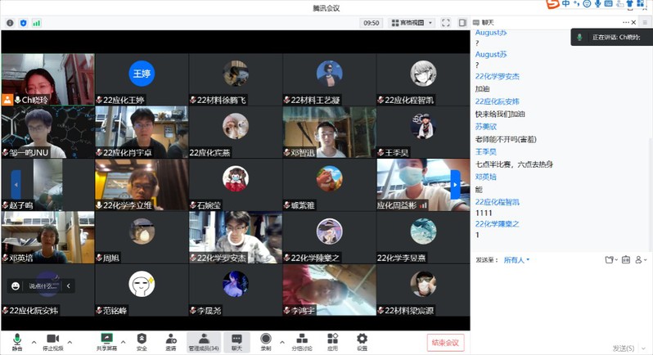Show meeting info via the top-left info icon
The width and height of the screenshot is (653, 355).
coord(10,23)
